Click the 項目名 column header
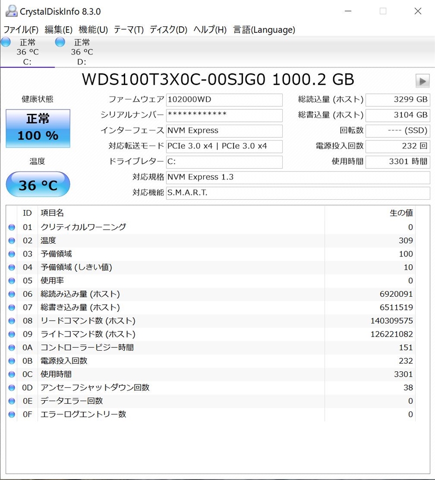The height and width of the screenshot is (480, 435). (x=52, y=213)
